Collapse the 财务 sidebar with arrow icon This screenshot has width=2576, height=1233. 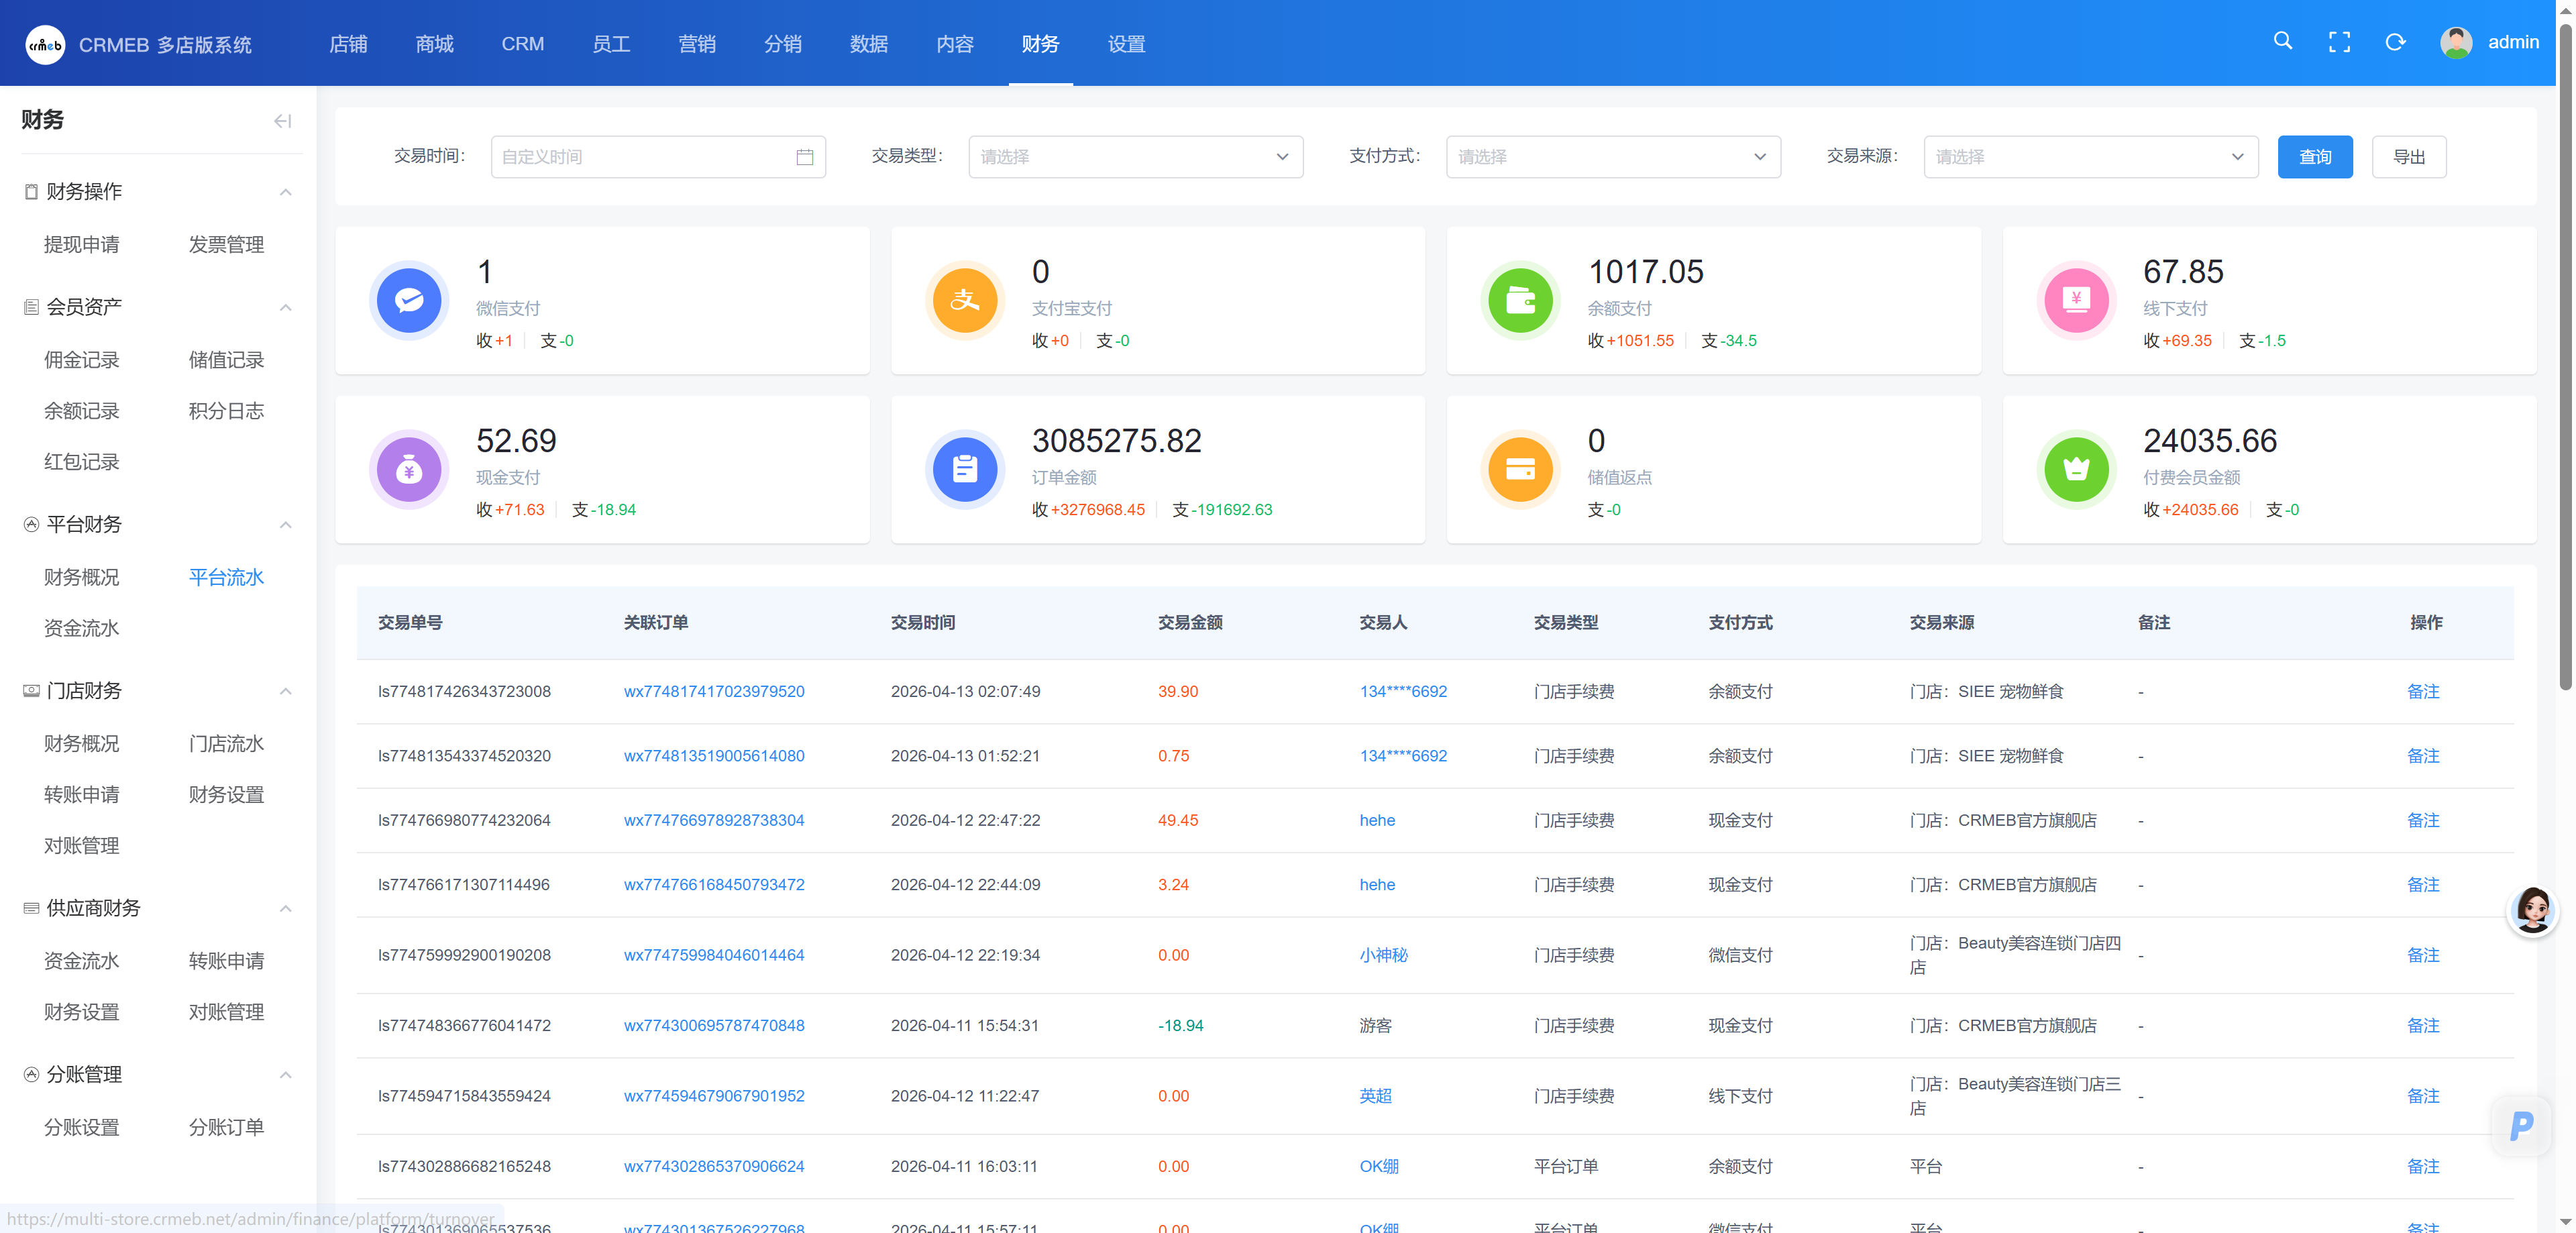pos(282,121)
